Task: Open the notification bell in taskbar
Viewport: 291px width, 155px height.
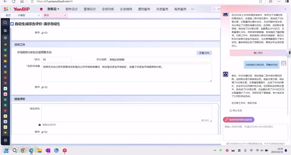Action: (286, 150)
